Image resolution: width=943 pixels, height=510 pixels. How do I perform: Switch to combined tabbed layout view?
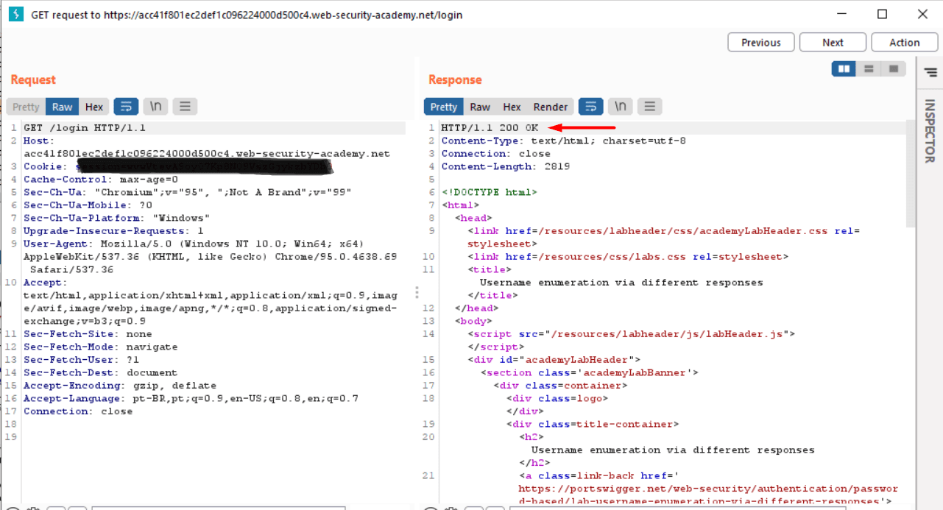click(894, 68)
